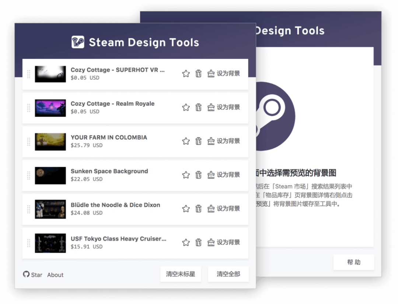Select the title Blüdle the Noodle & Dice Dixon
This screenshot has height=304, width=398.
[115, 205]
